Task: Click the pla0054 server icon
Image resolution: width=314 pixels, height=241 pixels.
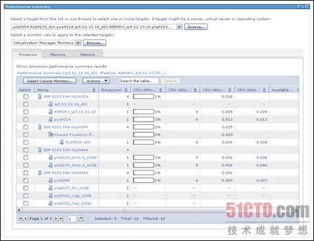Action: point(51,180)
